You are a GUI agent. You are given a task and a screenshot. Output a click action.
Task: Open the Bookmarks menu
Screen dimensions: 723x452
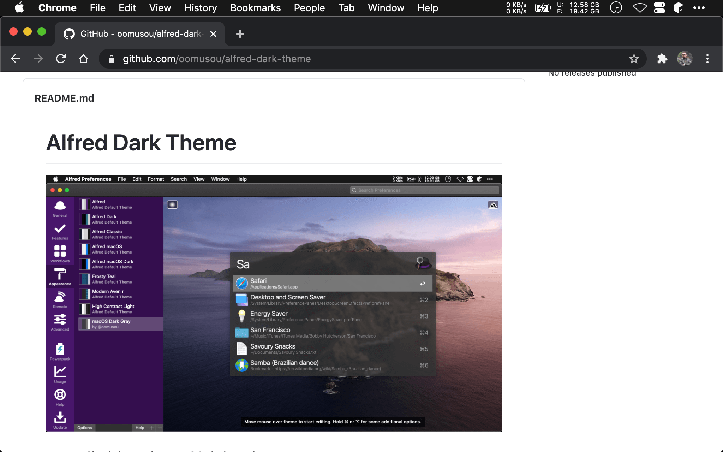pos(255,8)
